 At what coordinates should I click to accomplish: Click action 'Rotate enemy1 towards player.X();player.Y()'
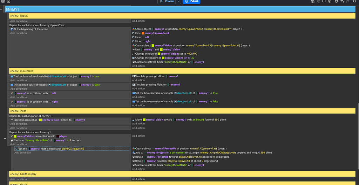[x=175, y=161]
